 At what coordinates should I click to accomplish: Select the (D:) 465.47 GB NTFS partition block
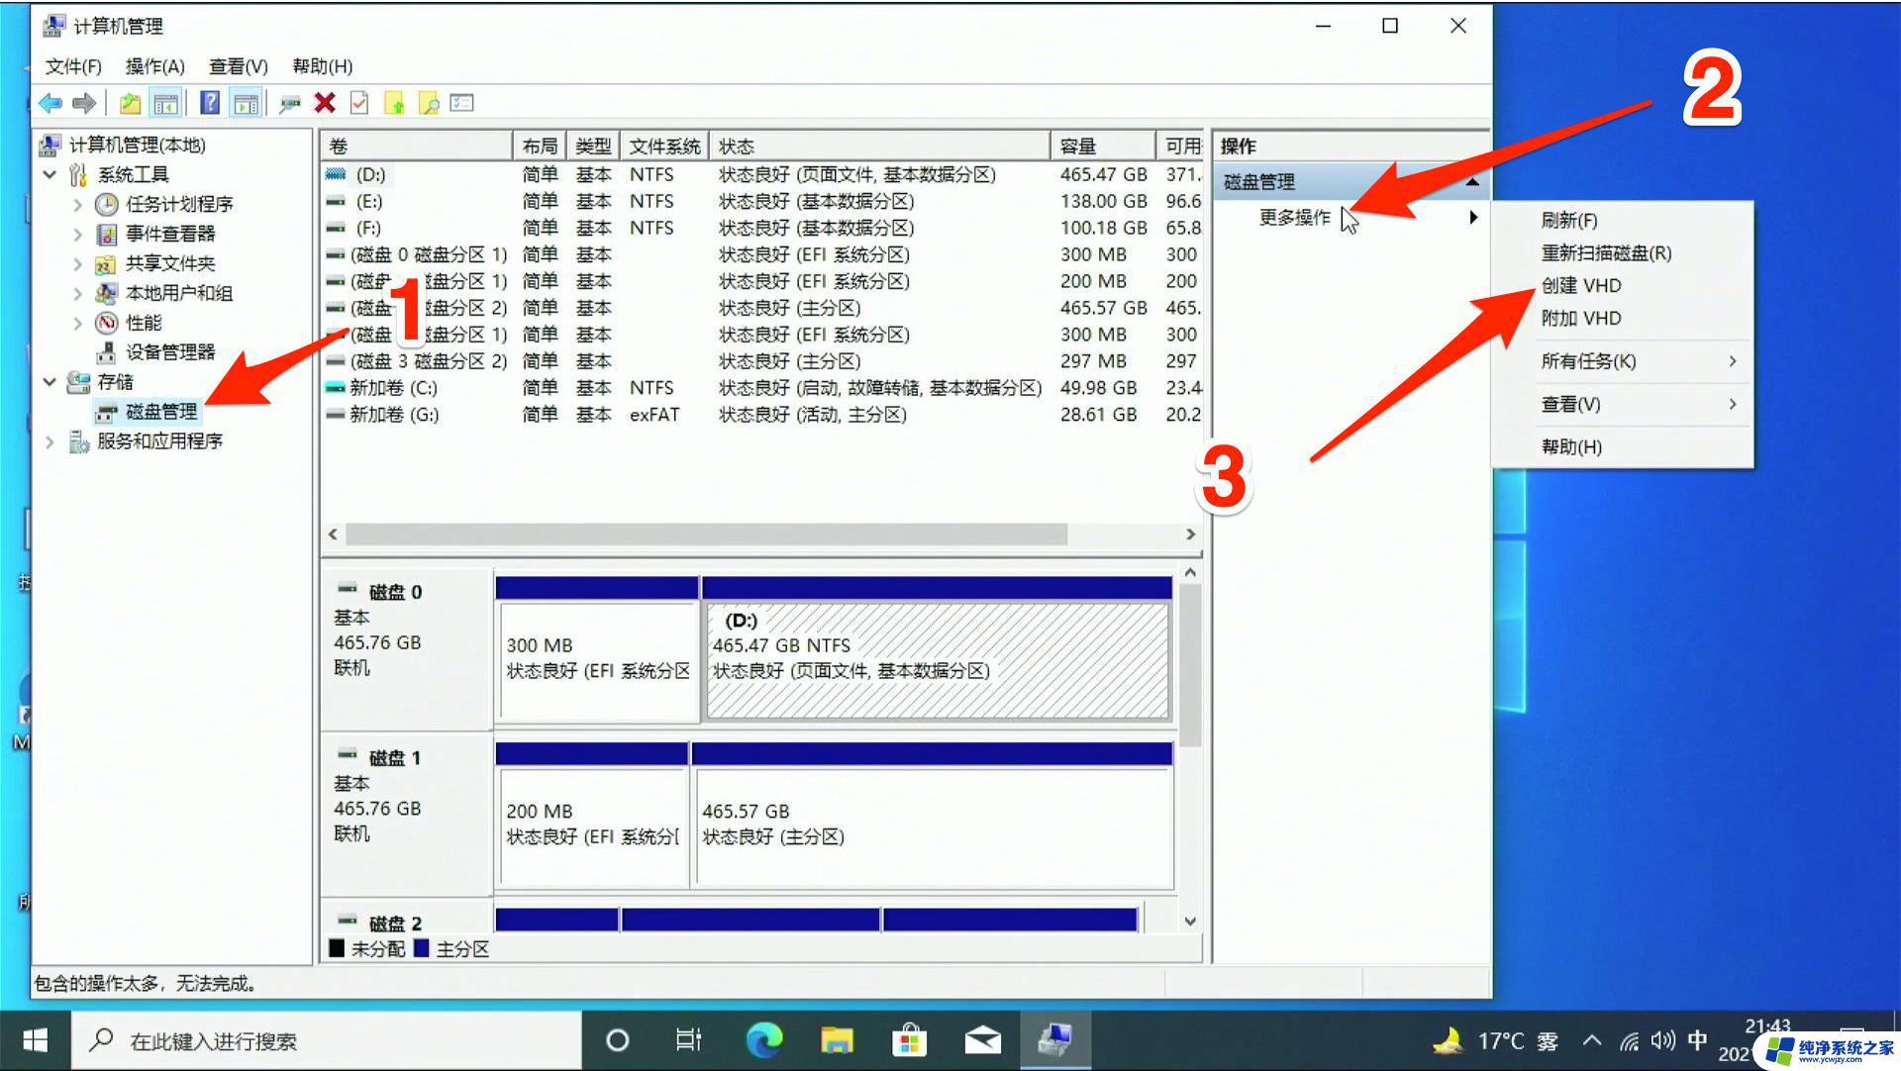click(x=937, y=660)
